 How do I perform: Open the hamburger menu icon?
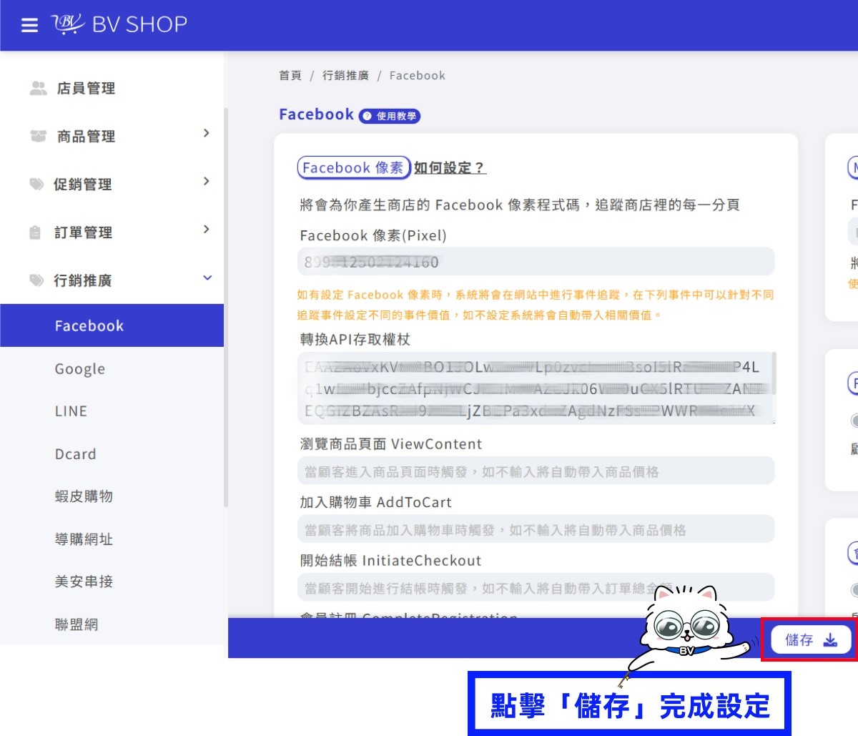29,26
